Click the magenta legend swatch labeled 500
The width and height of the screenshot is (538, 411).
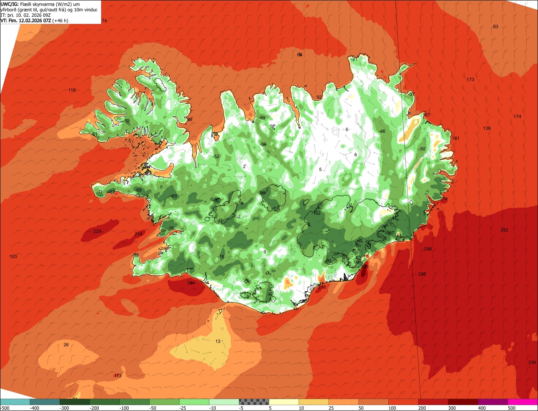522,402
